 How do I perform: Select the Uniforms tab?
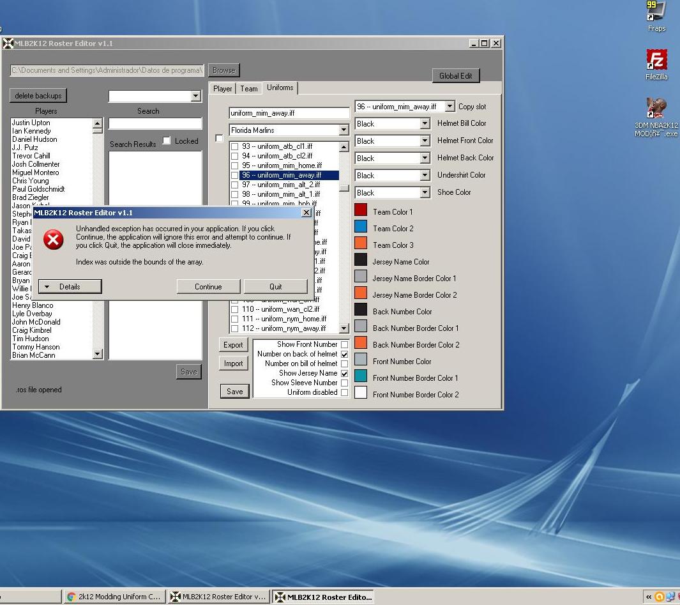tap(280, 88)
